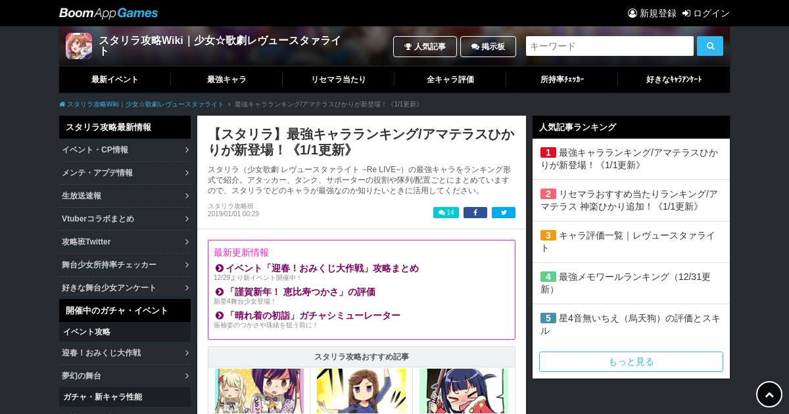Expand 夢幻の舞台 chevron
The width and height of the screenshot is (789, 414).
pos(187,376)
